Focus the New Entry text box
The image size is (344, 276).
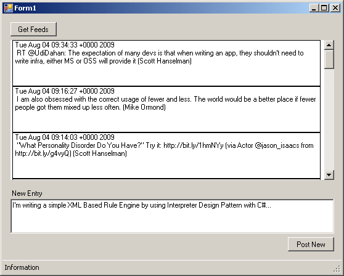click(x=172, y=216)
